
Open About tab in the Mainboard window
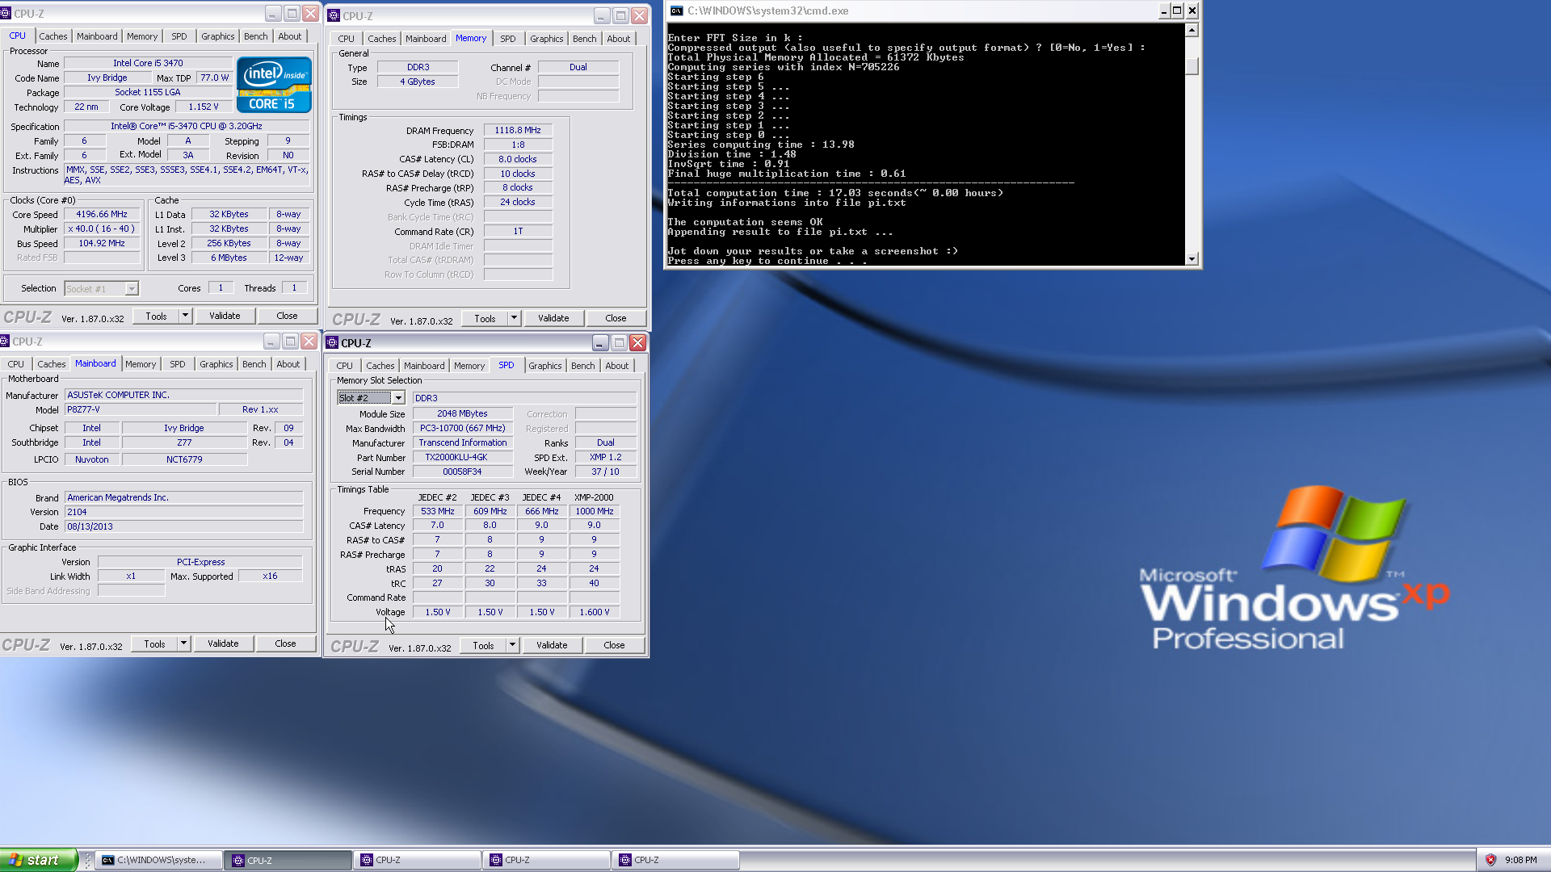[288, 364]
